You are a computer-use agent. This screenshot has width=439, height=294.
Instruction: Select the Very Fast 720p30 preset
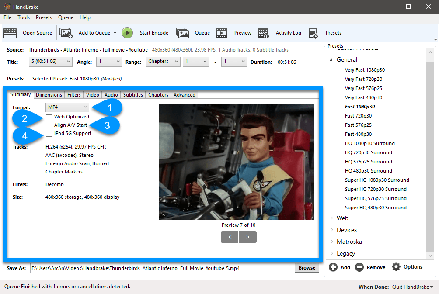click(363, 79)
